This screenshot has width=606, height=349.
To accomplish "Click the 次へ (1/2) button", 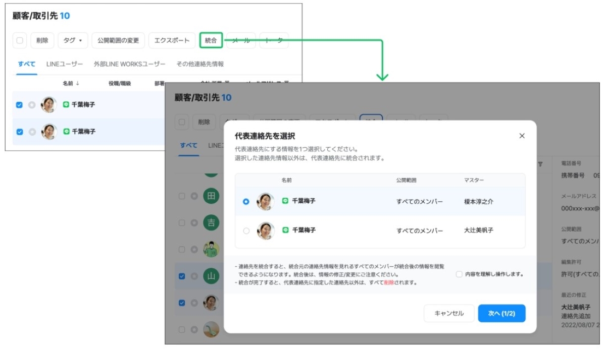I will click(x=501, y=313).
